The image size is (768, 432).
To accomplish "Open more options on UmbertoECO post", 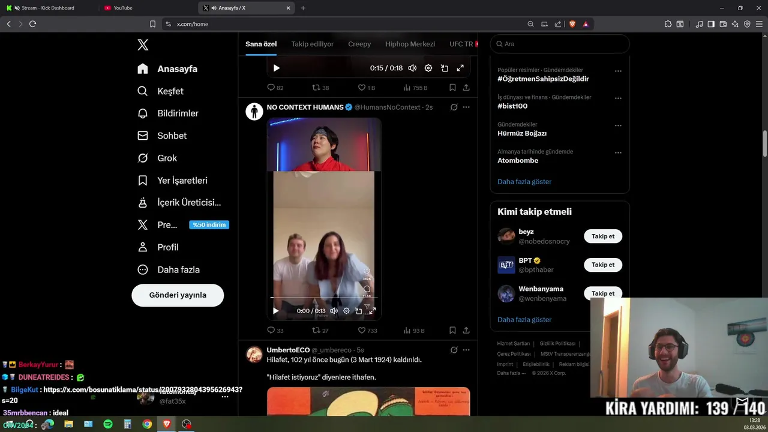I will [x=466, y=350].
